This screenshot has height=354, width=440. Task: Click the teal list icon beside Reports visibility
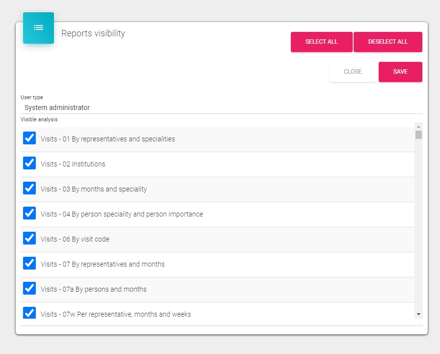coord(38,28)
